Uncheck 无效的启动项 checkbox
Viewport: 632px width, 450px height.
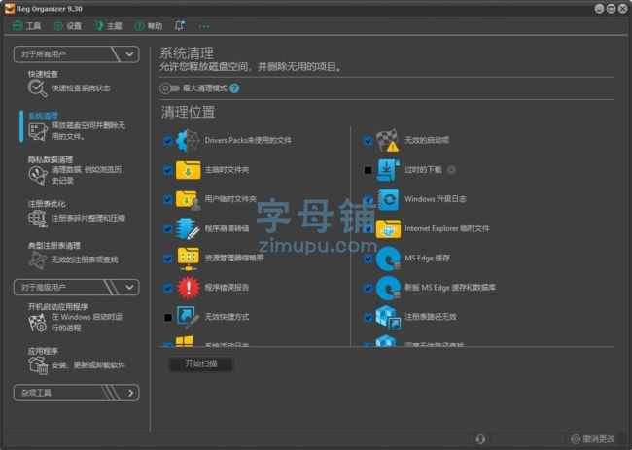click(368, 141)
